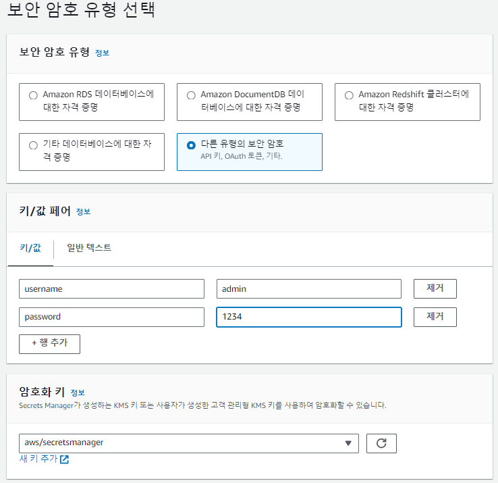Open 정보 link next to 보안 암호 유형
Image resolution: width=498 pixels, height=483 pixels.
103,53
